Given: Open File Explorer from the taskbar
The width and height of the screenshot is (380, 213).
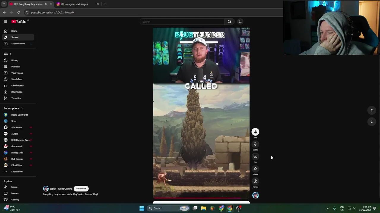Looking at the screenshot, I should [x=204, y=208].
